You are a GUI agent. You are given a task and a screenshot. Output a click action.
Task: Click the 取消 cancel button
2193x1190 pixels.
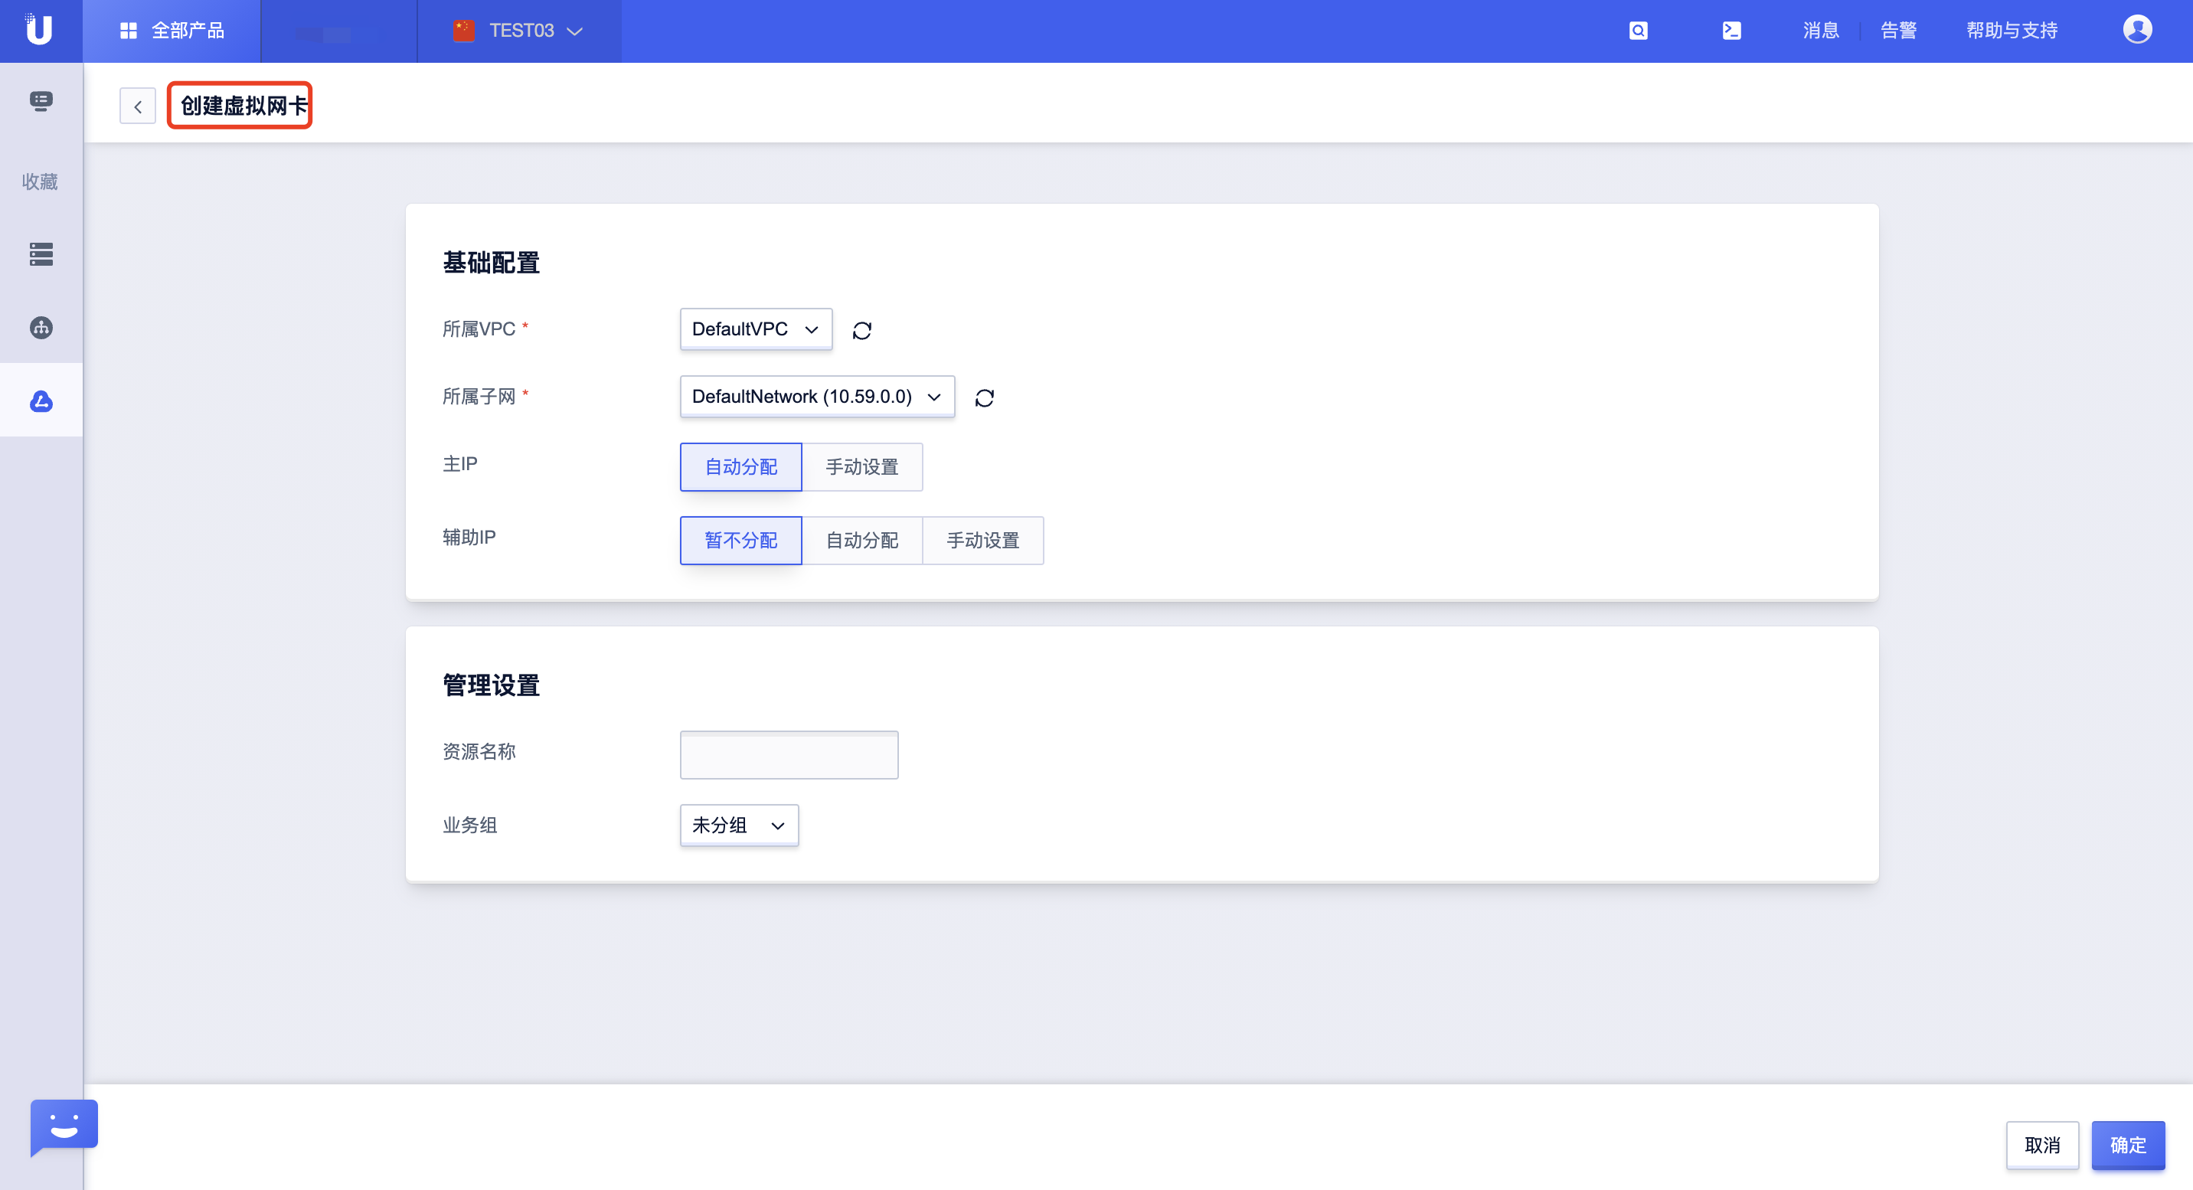pos(2041,1145)
